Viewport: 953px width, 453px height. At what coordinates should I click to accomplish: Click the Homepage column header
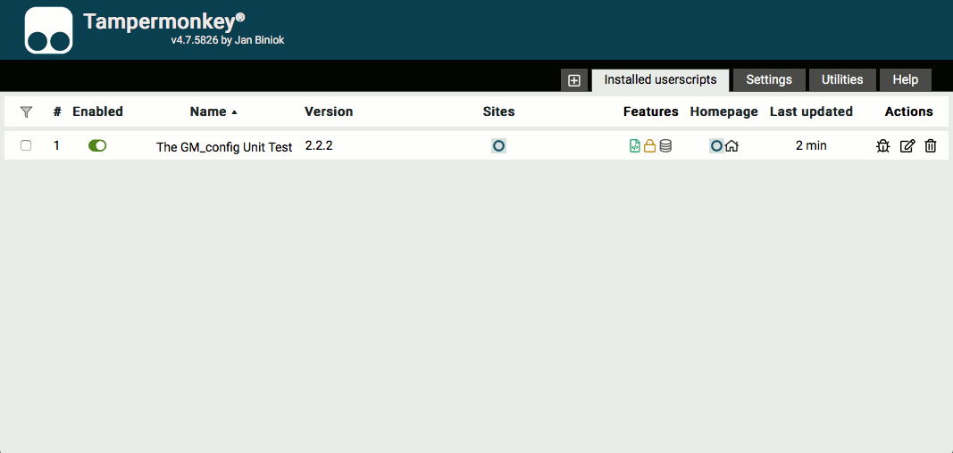[x=723, y=111]
